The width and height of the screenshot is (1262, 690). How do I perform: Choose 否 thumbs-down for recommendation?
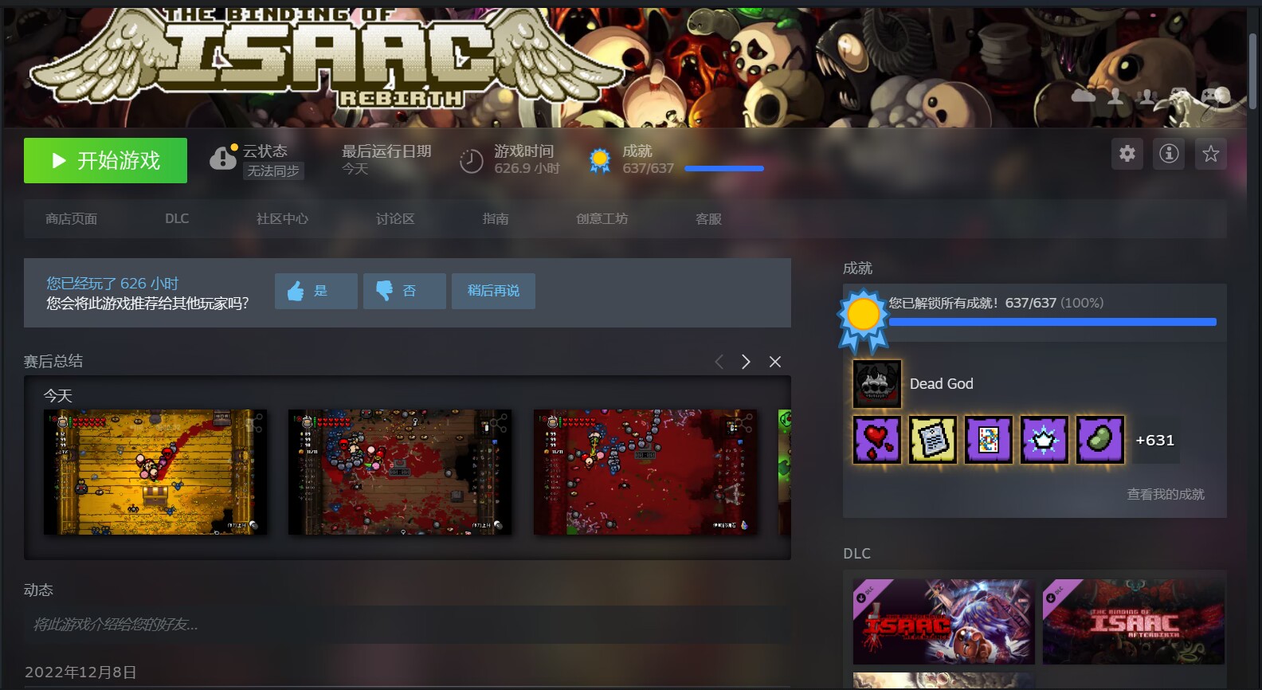(404, 291)
